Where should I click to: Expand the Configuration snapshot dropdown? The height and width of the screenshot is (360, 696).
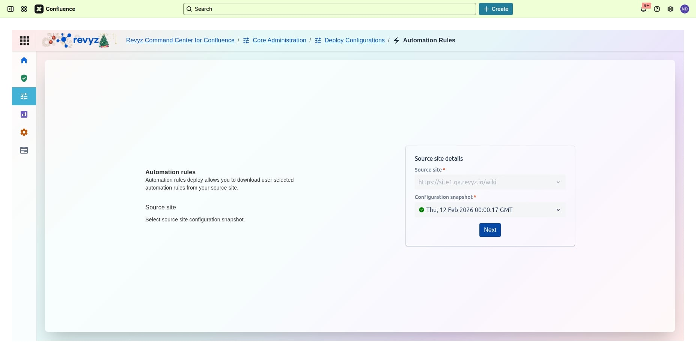tap(490, 210)
